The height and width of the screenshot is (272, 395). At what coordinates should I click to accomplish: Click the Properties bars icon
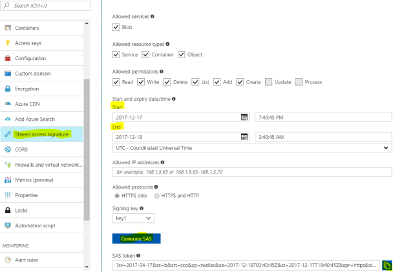tap(8, 195)
